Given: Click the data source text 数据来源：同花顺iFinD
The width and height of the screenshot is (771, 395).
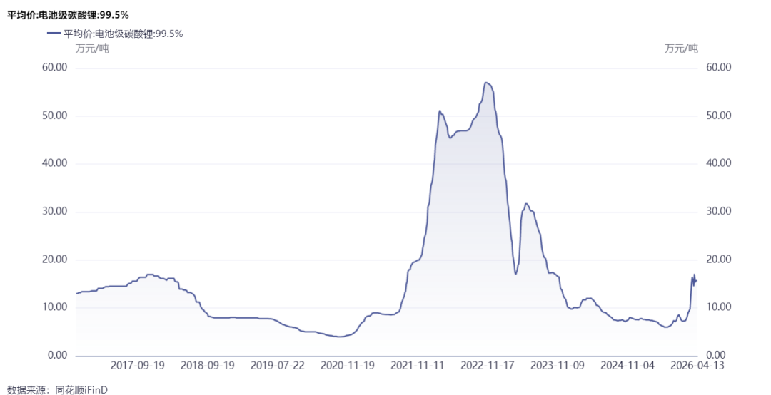Looking at the screenshot, I should click(x=57, y=389).
